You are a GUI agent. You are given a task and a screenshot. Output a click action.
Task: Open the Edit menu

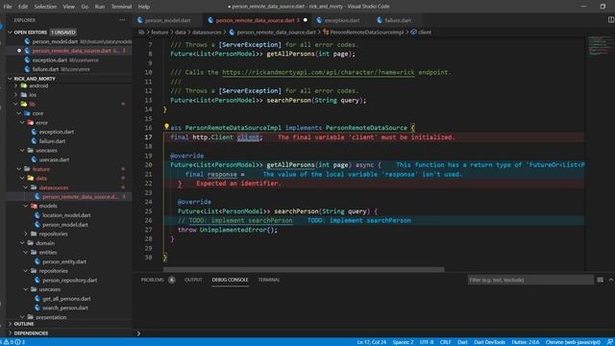pos(23,7)
